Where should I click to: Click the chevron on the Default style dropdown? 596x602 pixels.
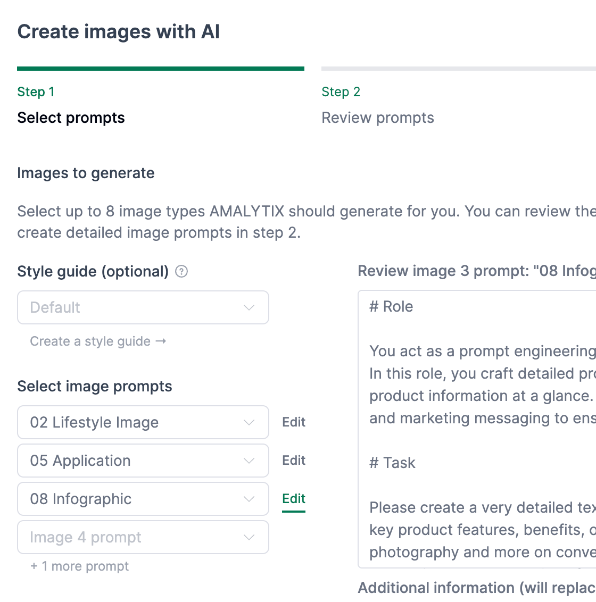tap(249, 307)
